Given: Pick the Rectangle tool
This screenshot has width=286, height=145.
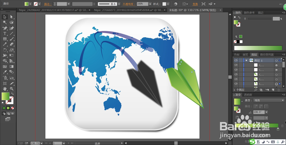Looking at the screenshot, I should [x=5, y=39].
